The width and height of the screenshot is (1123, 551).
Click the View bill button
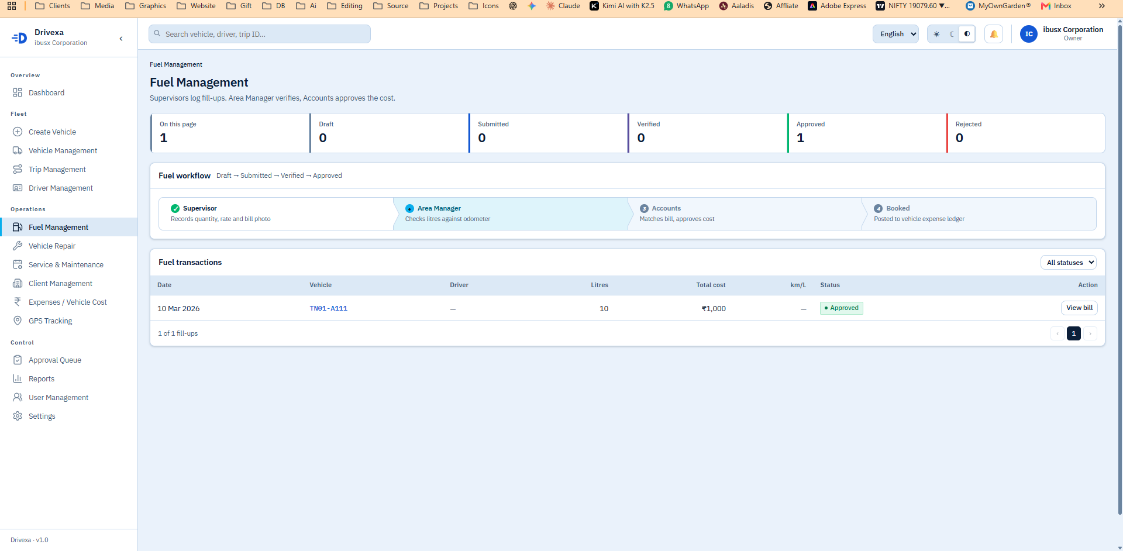tap(1079, 308)
